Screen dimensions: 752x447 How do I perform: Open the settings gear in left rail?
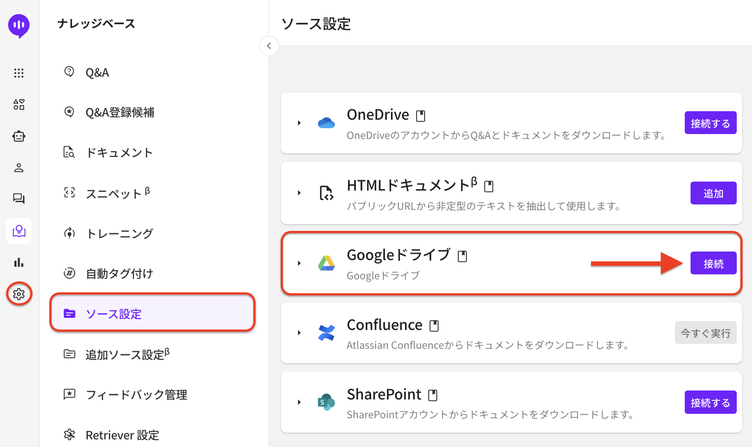pos(19,294)
